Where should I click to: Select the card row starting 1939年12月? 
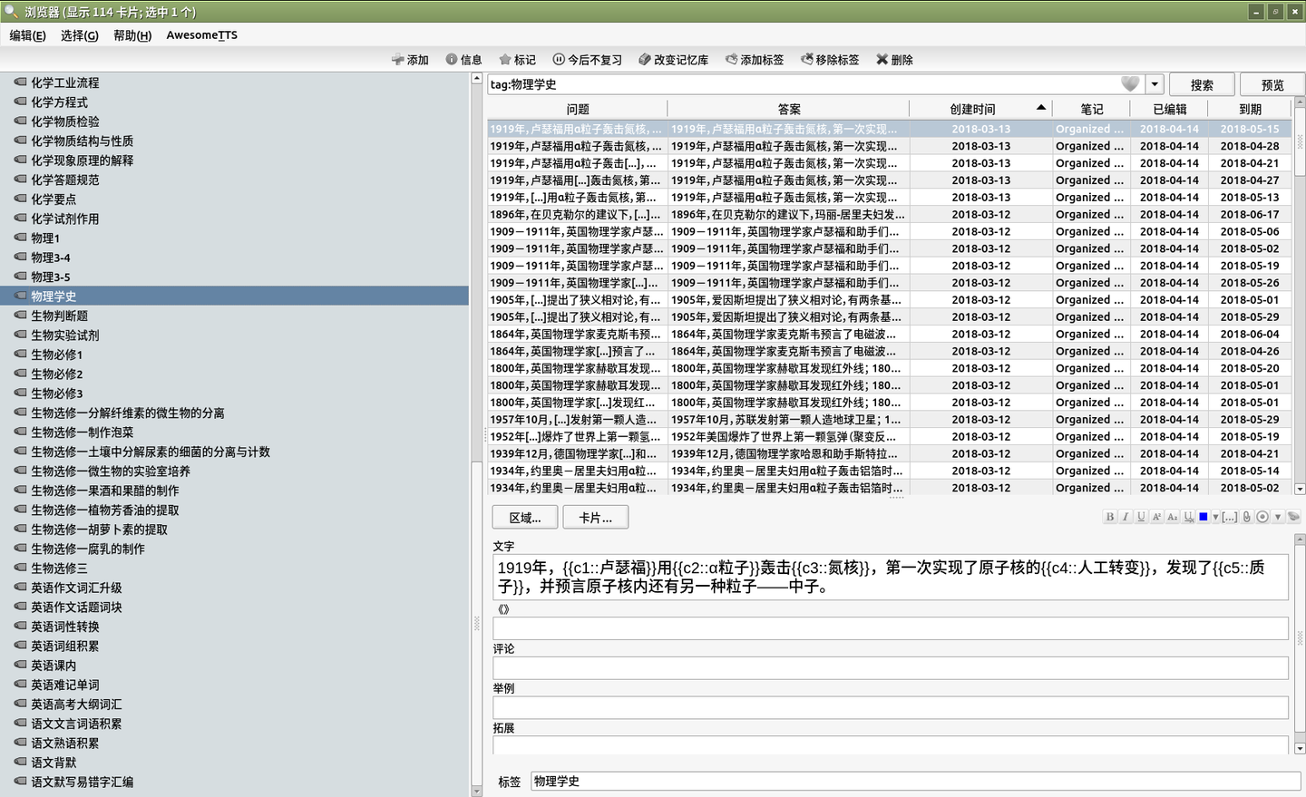coord(890,453)
